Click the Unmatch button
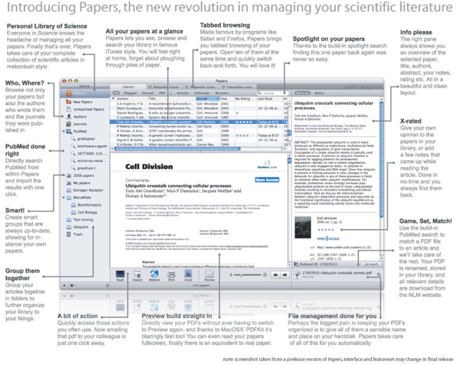The image size is (456, 365). (370, 264)
